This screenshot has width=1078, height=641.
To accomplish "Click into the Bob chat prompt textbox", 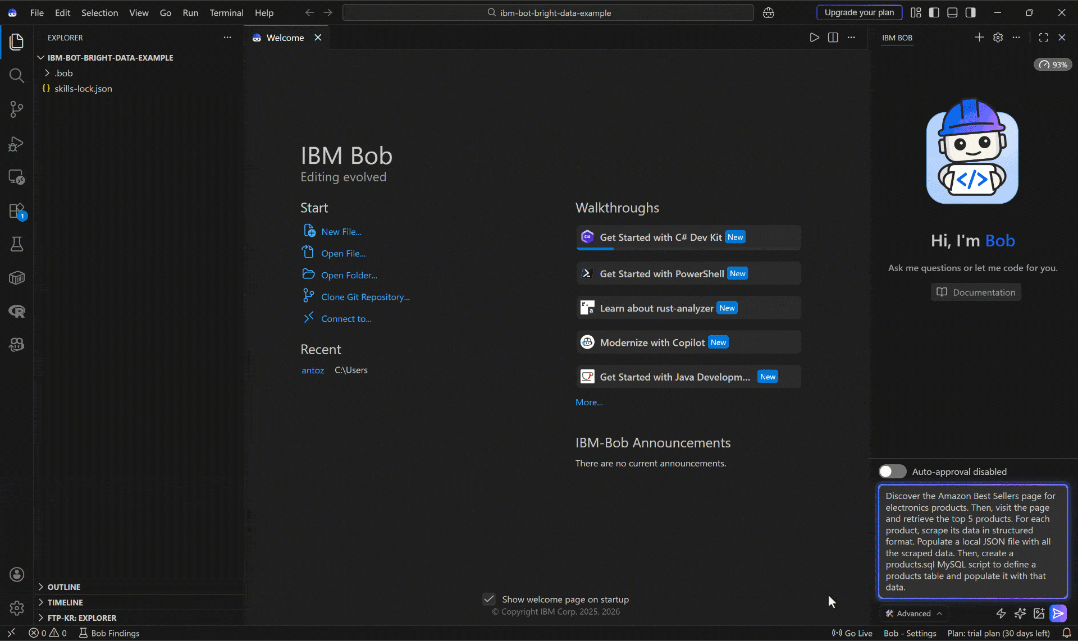I will click(x=972, y=541).
